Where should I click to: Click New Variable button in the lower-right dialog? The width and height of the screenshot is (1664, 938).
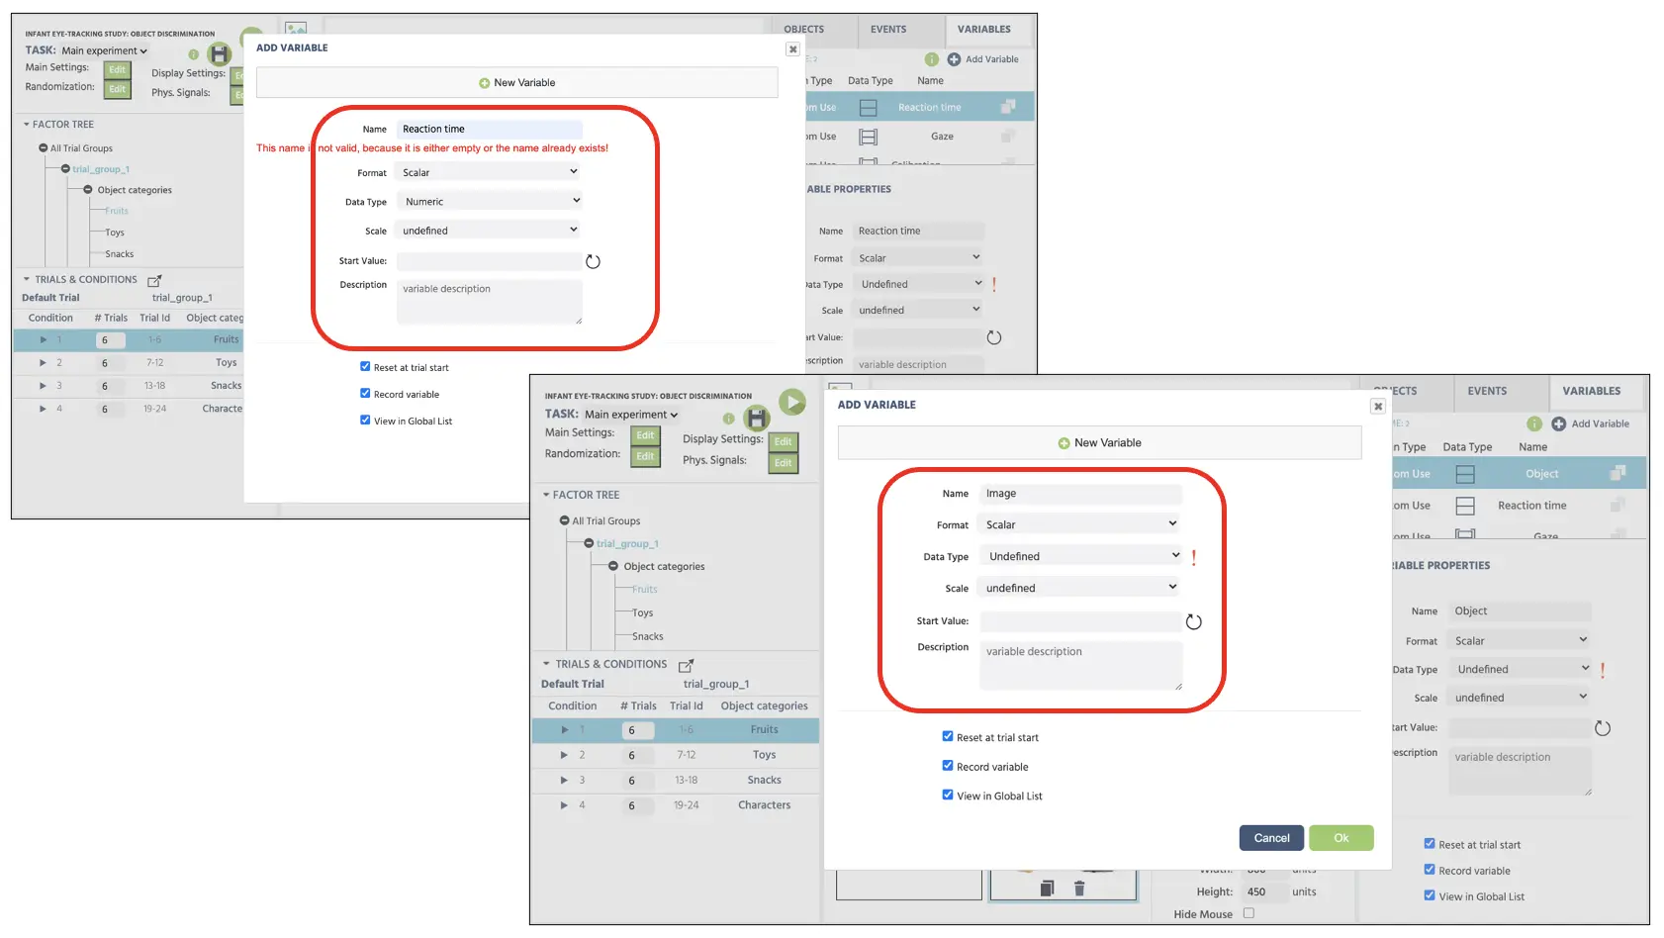[x=1099, y=442]
